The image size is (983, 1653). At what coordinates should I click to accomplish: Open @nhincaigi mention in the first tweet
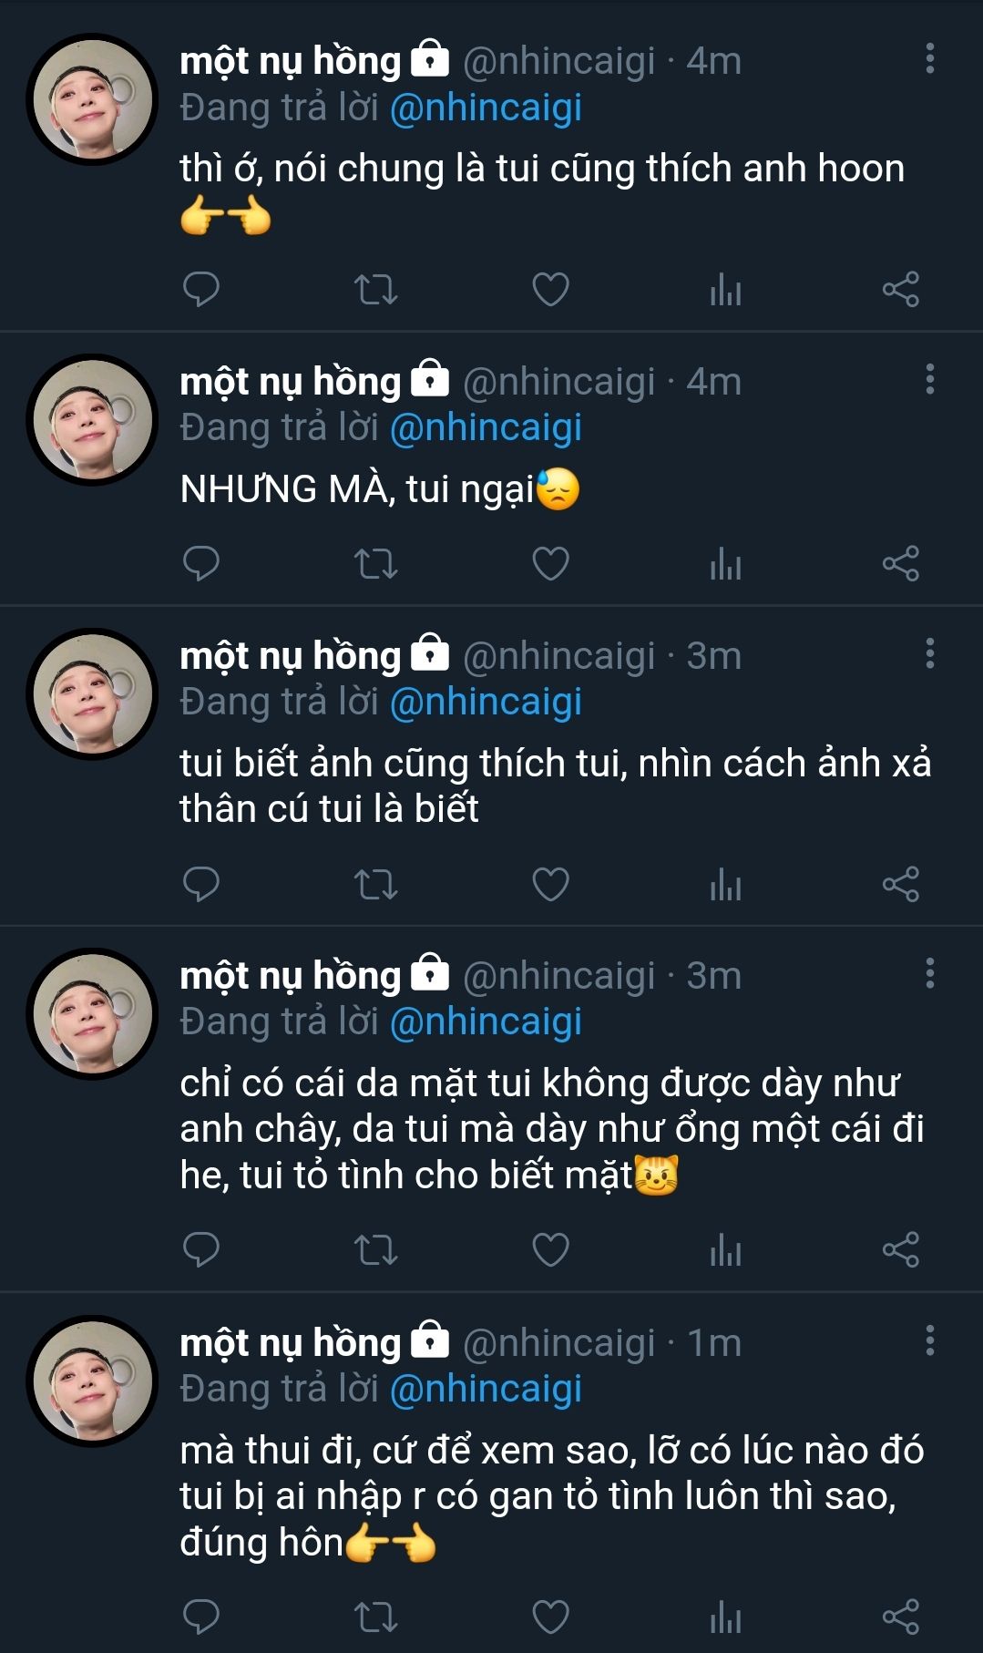[486, 108]
